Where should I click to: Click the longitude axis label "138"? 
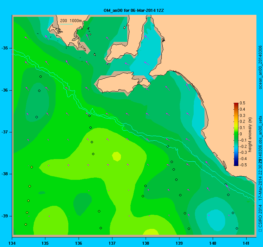coord(146,243)
